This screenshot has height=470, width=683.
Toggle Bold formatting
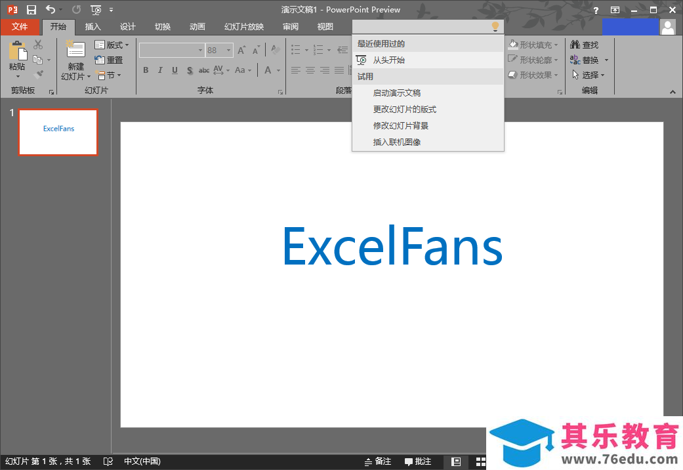(146, 70)
